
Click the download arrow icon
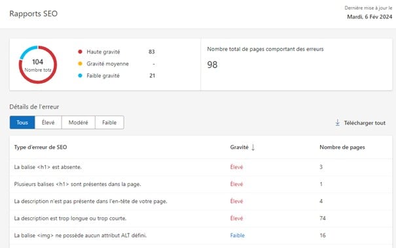point(337,123)
